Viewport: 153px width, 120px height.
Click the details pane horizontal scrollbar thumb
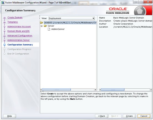point(113,90)
